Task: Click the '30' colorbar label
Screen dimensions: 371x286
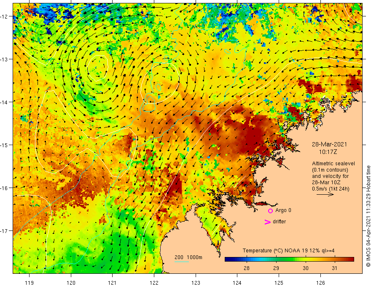Action: pos(306,268)
